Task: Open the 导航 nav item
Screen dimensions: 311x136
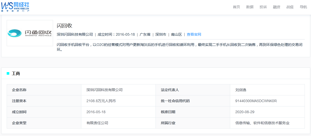Action: pyautogui.click(x=303, y=7)
